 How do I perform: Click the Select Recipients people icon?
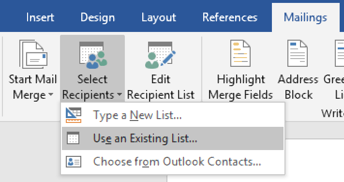(x=93, y=55)
